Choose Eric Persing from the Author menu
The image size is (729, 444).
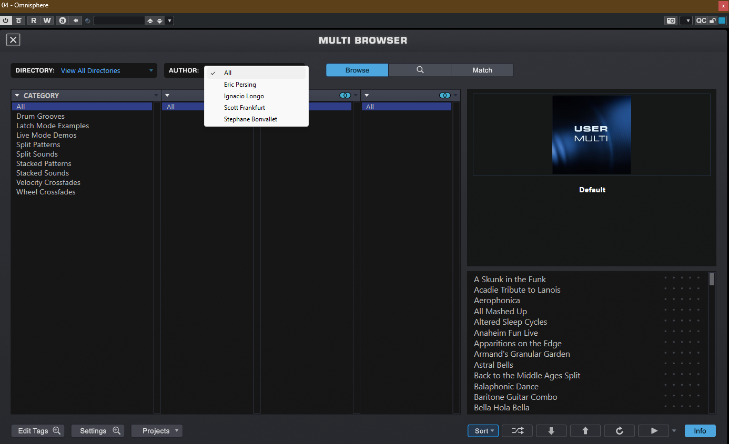coord(256,85)
